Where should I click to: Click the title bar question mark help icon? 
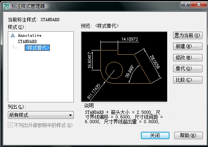point(186,4)
